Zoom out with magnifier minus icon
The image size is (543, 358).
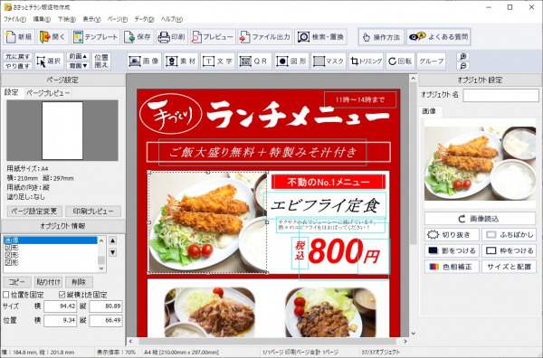point(463,66)
